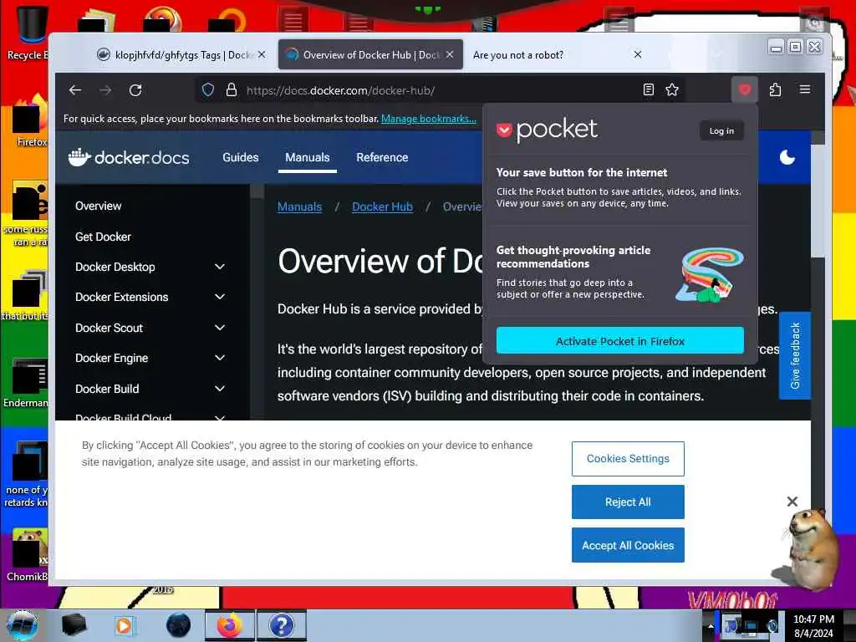Expand Docker Build Cloud sidebar chevron
856x642 pixels.
(220, 418)
